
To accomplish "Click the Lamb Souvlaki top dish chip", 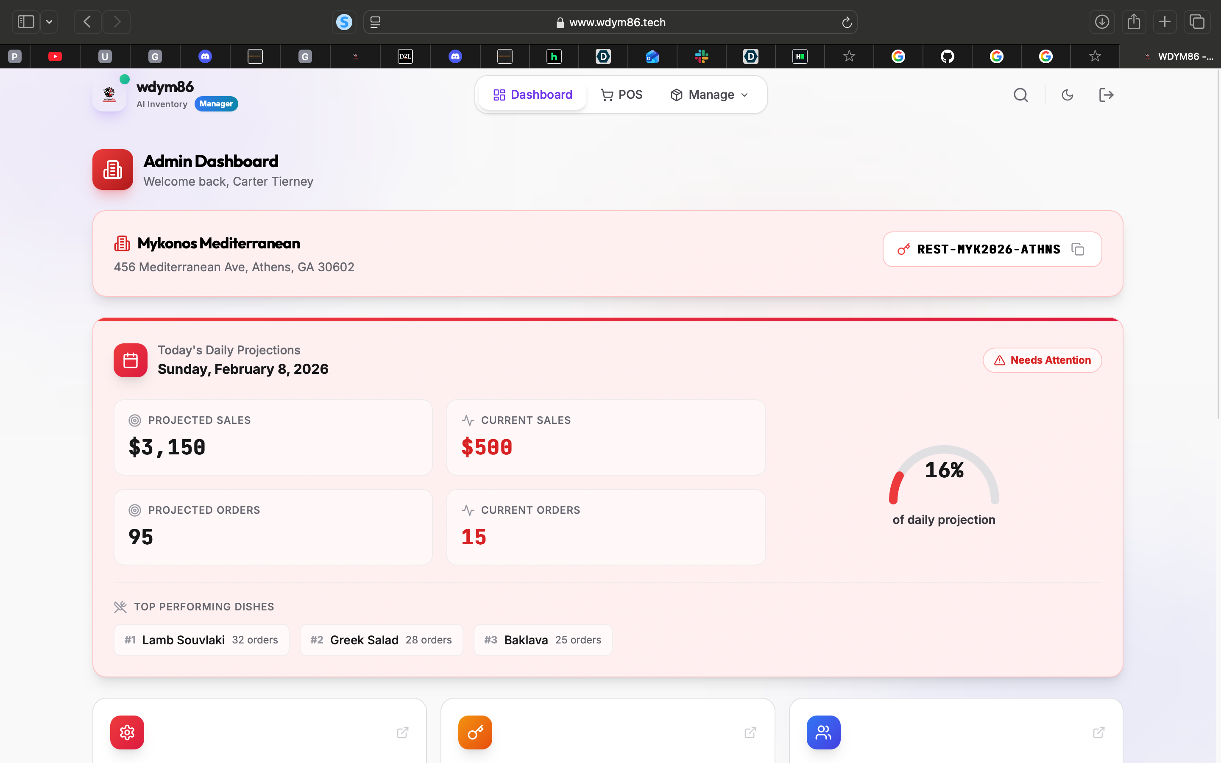I will coord(201,640).
